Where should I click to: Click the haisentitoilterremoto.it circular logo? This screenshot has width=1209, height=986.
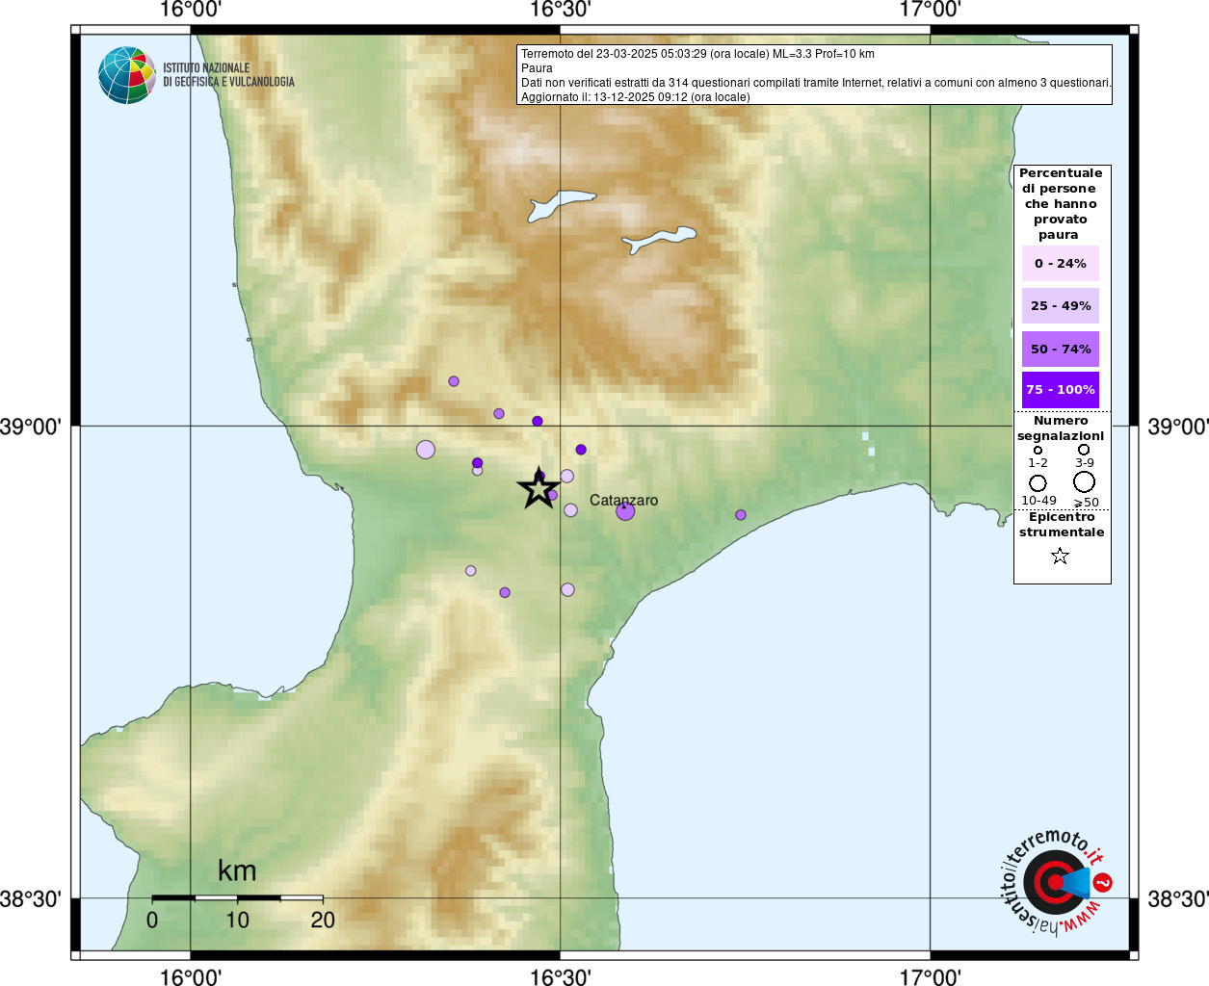click(1057, 882)
